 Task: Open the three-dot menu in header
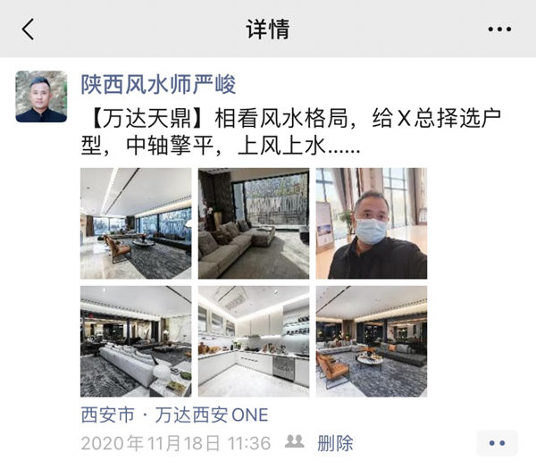pyautogui.click(x=499, y=29)
